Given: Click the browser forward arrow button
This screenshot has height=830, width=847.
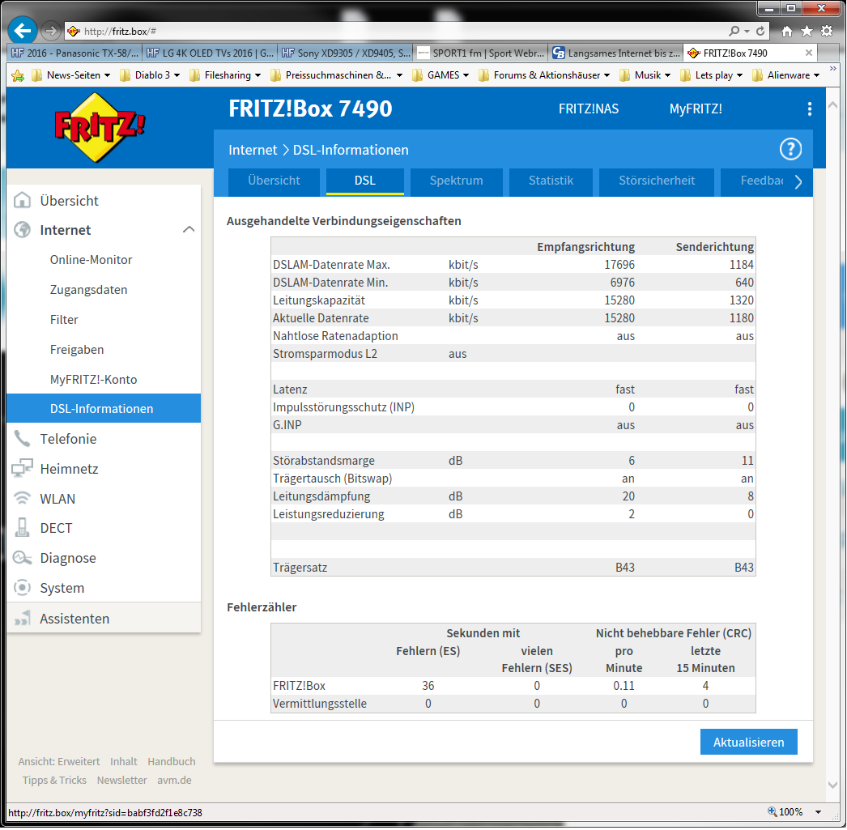Looking at the screenshot, I should 51,32.
